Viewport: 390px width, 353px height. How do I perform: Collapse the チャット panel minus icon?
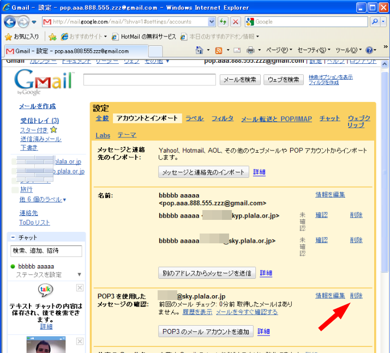click(13, 237)
